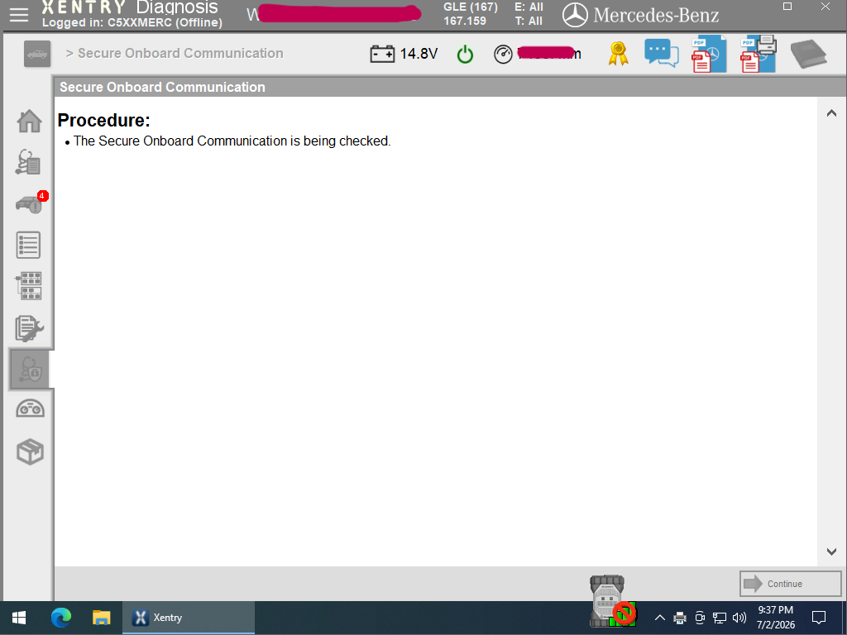
Task: Open the control unit grid tree icon
Action: [x=29, y=286]
